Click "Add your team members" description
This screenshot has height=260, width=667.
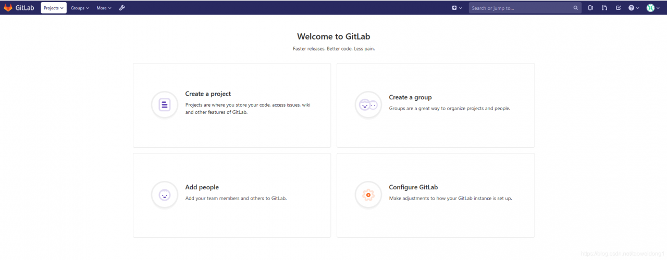236,199
